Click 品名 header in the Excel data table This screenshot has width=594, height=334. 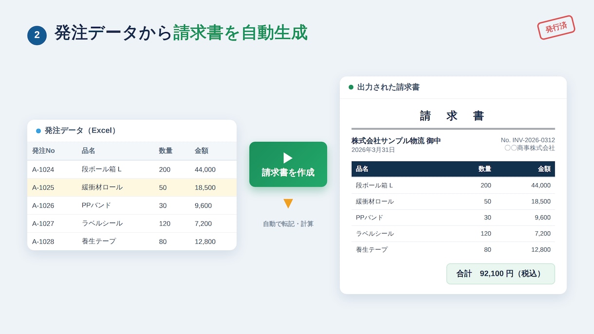(88, 151)
